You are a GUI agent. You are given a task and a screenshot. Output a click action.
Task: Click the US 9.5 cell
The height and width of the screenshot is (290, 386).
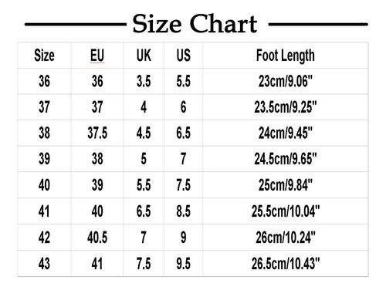coord(184,264)
